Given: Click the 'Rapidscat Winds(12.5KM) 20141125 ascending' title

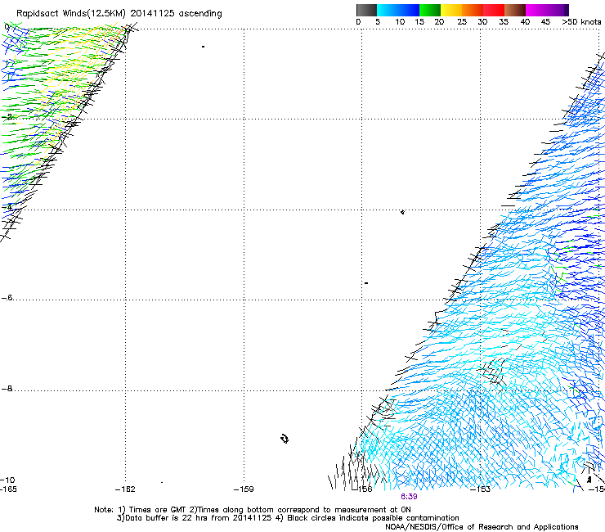Looking at the screenshot, I should click(x=119, y=14).
